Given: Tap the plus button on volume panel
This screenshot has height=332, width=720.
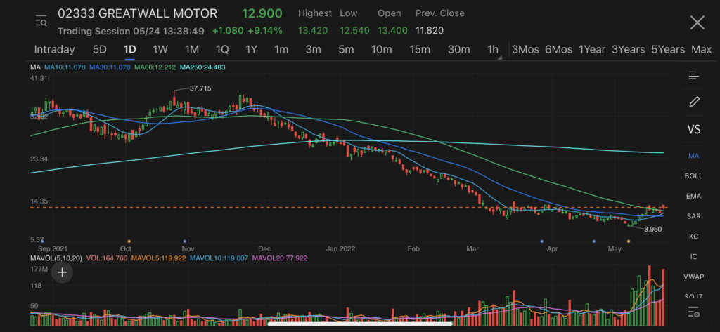Looking at the screenshot, I should coord(62,273).
